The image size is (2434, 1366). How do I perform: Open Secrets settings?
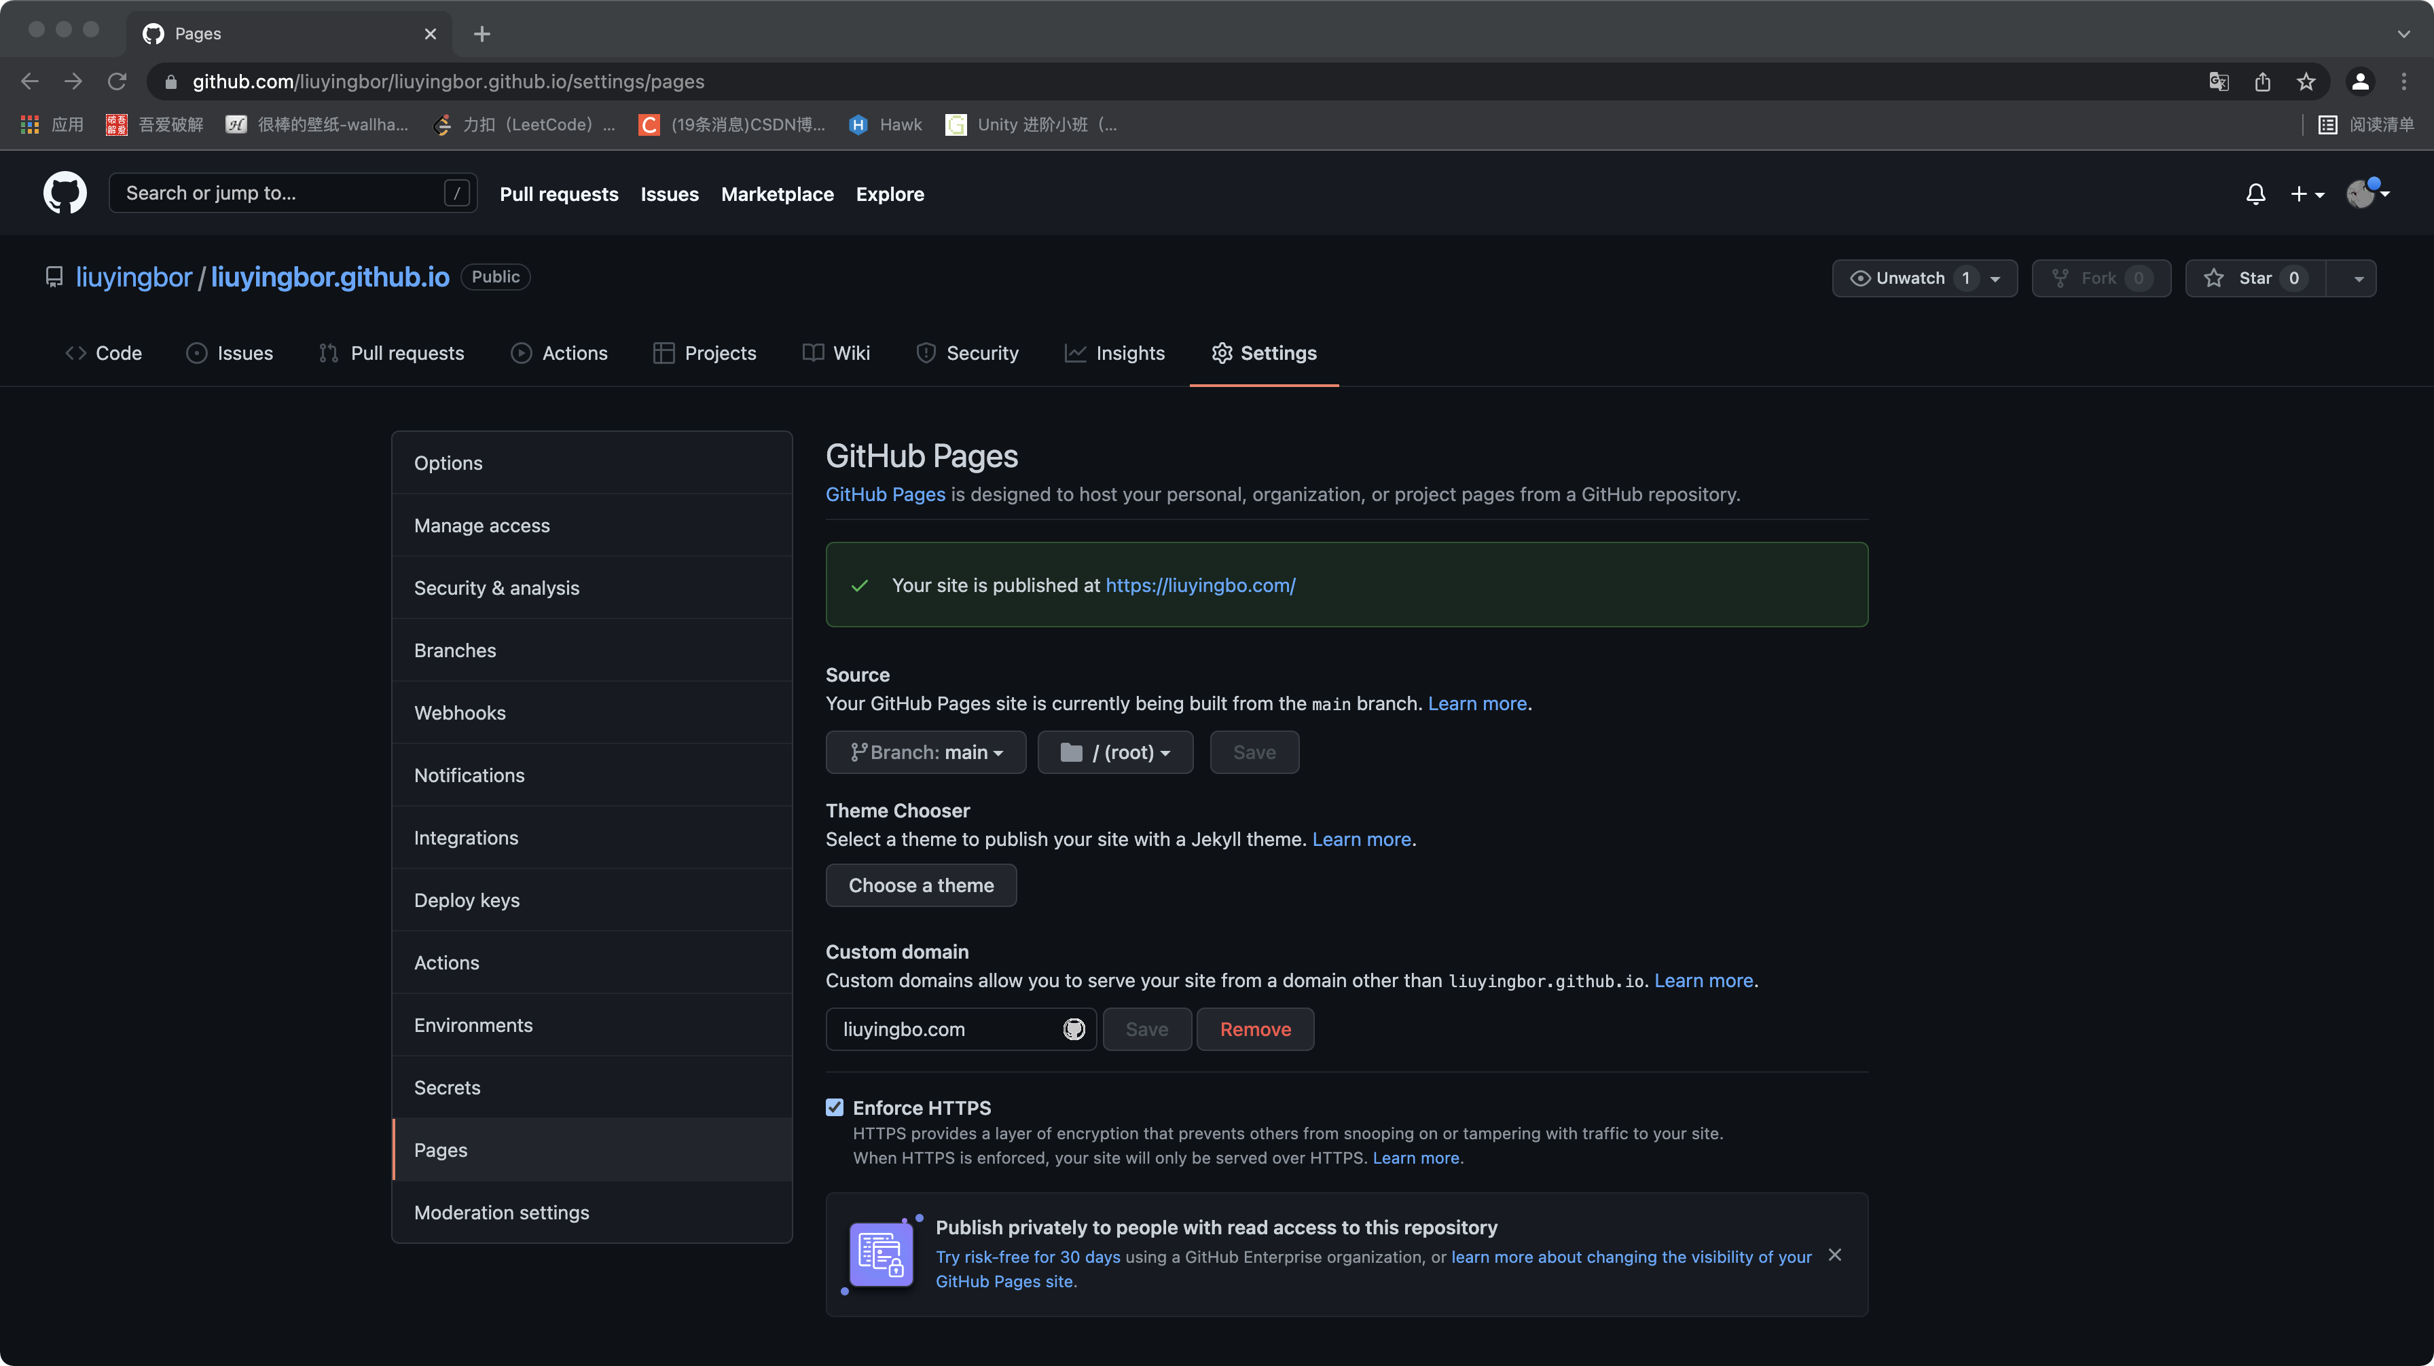tap(592, 1088)
